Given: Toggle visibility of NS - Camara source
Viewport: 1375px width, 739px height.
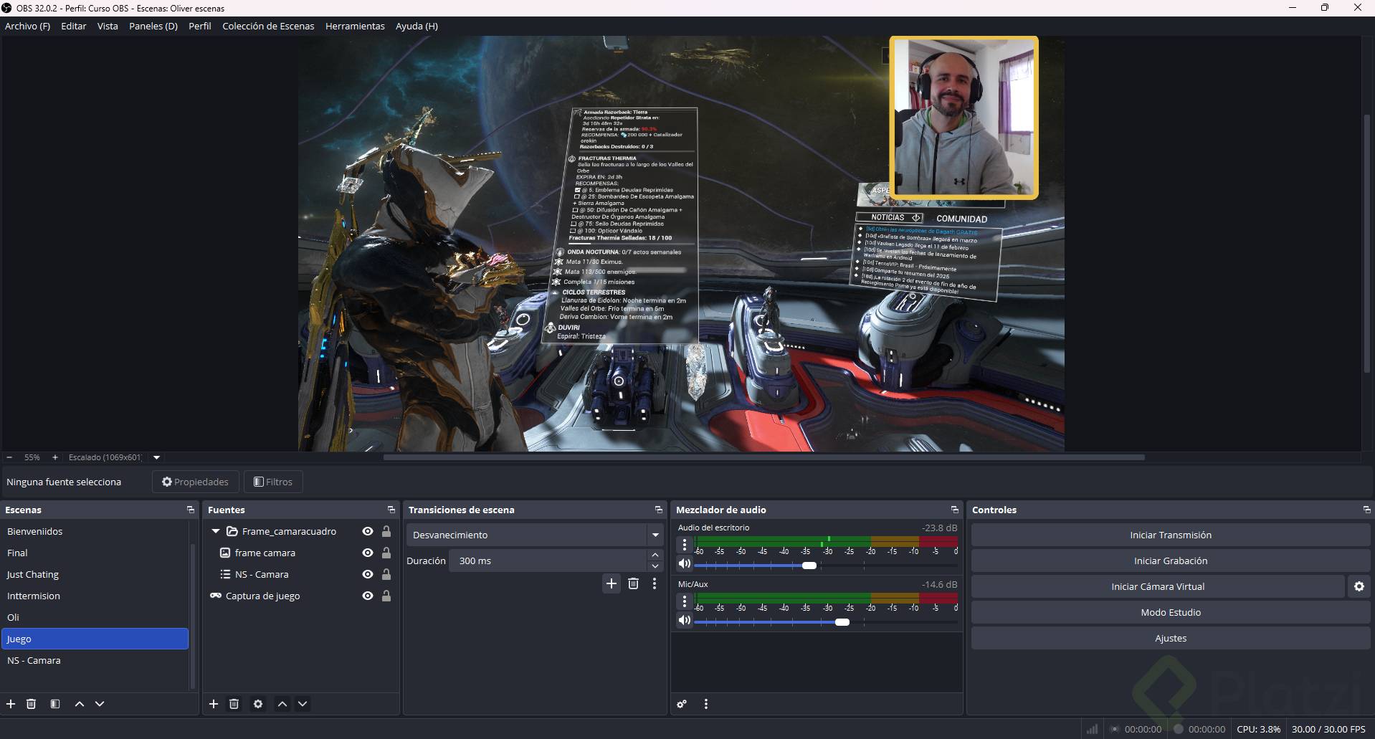Looking at the screenshot, I should click(368, 574).
